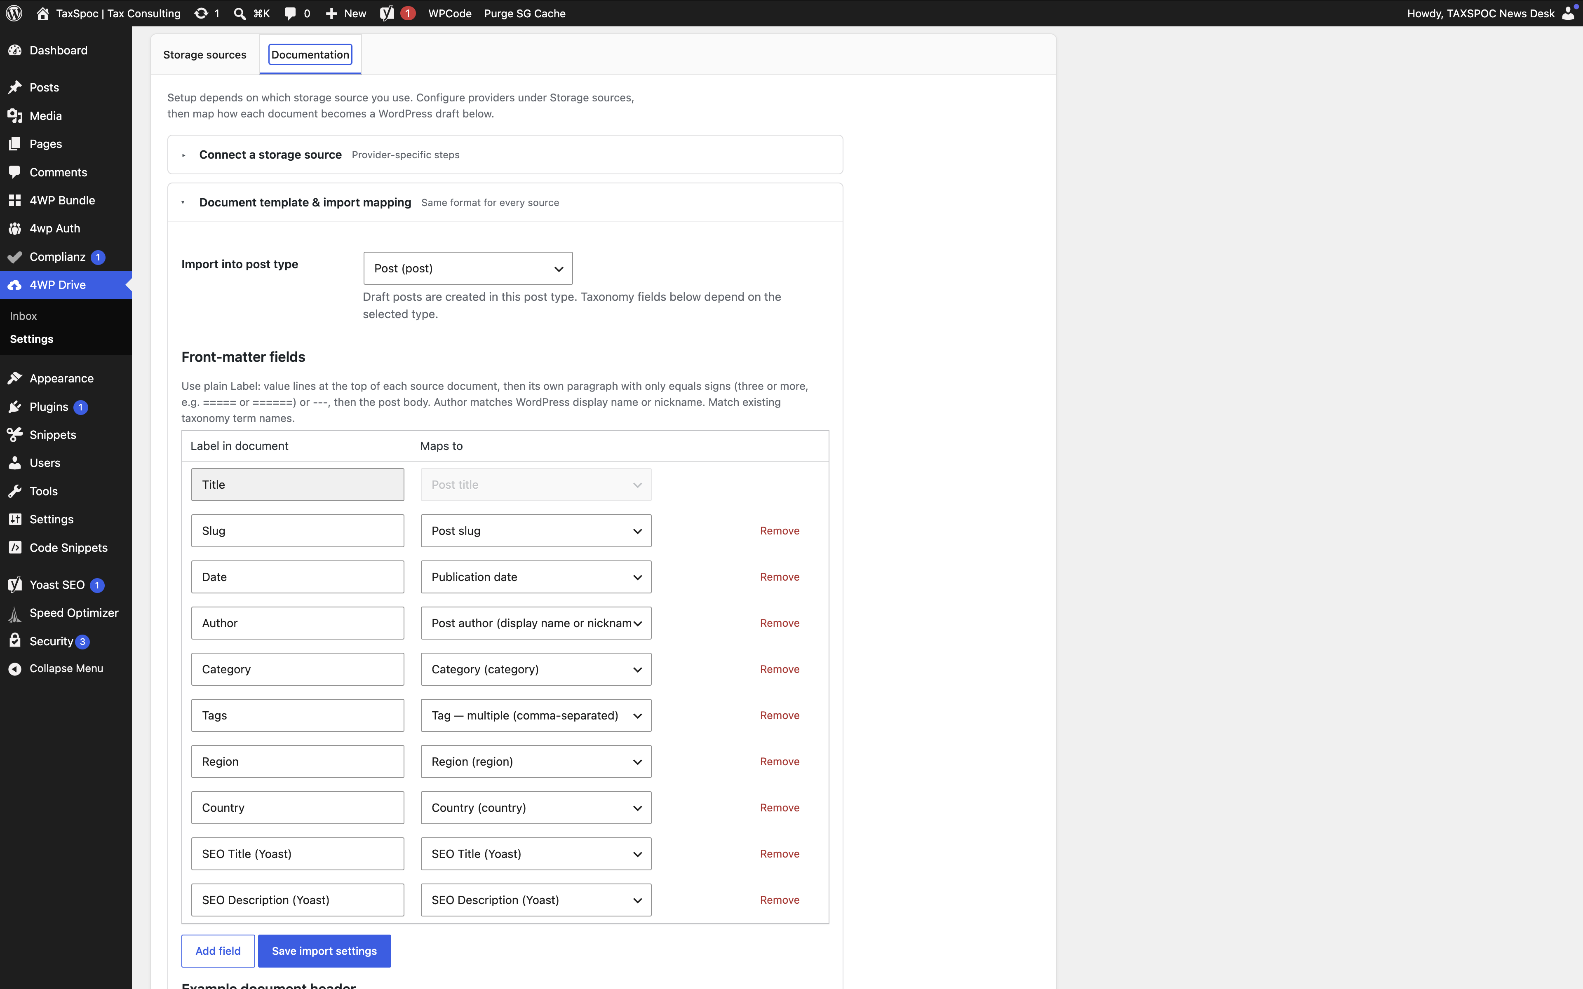1583x989 pixels.
Task: Click the Posts pin icon
Action: tap(15, 88)
